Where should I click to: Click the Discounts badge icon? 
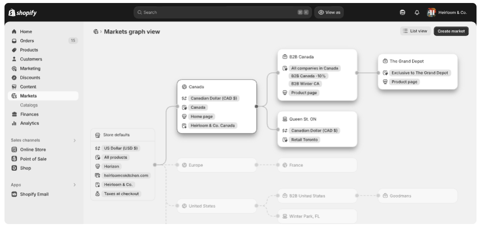(14, 78)
